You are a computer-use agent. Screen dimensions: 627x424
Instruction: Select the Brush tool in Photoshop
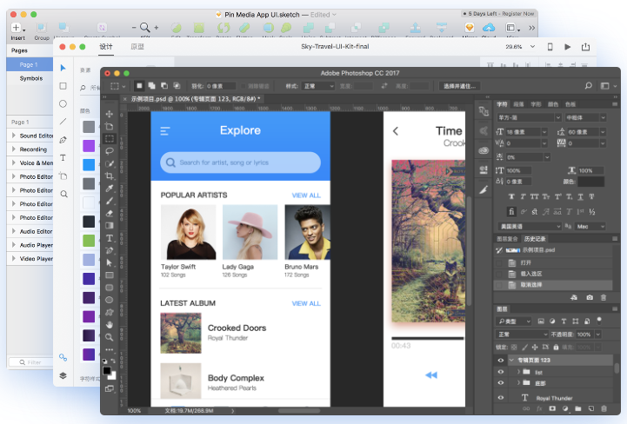pyautogui.click(x=110, y=201)
